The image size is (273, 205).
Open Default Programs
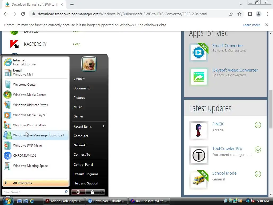coord(89,174)
